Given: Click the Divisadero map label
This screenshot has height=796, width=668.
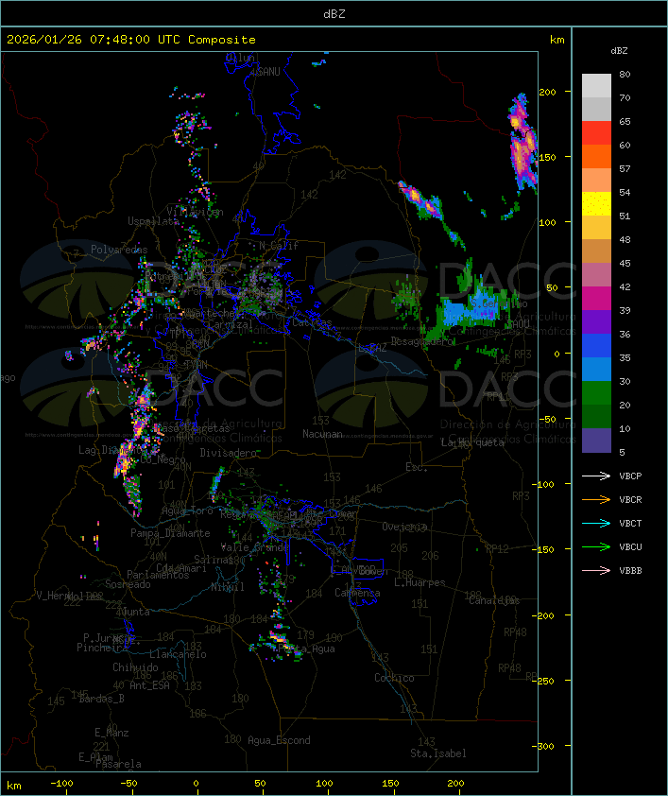Looking at the screenshot, I should [x=229, y=453].
